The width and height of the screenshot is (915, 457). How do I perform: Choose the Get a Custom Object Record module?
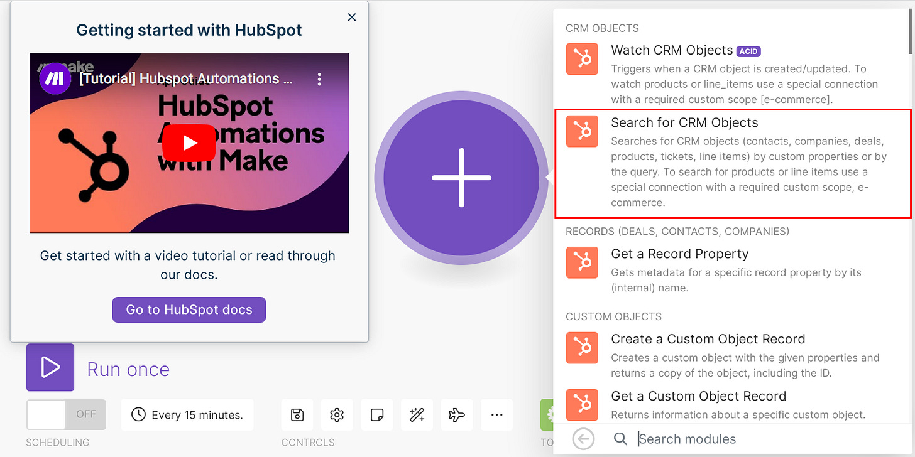pyautogui.click(x=732, y=405)
